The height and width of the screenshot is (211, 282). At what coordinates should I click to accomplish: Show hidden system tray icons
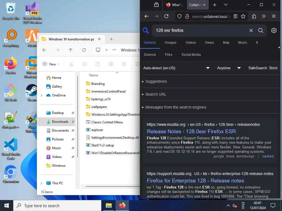click(228, 206)
